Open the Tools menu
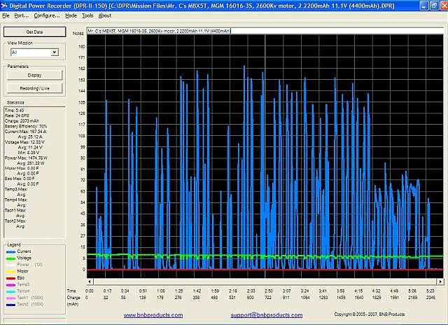448x325 pixels. click(87, 15)
